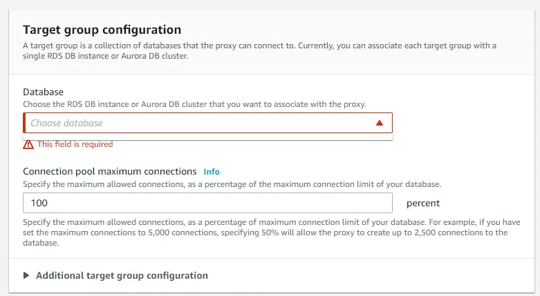Click the warning triangle error icon
Viewport: 540px width, 296px height.
click(28, 144)
